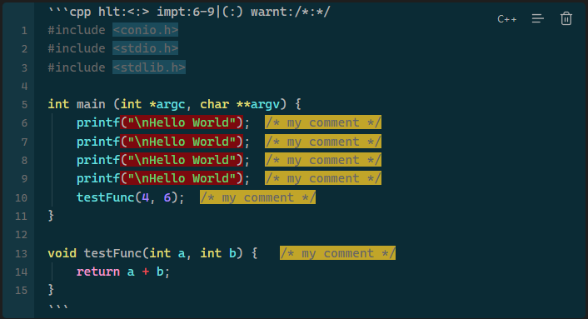Image resolution: width=588 pixels, height=319 pixels.
Task: Click the delete code block trash icon
Action: tap(566, 18)
